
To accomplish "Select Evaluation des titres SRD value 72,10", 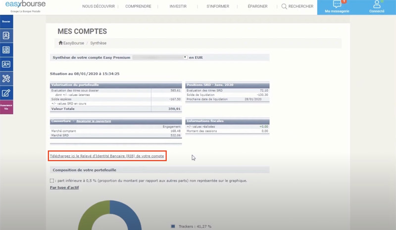I will click(x=264, y=91).
